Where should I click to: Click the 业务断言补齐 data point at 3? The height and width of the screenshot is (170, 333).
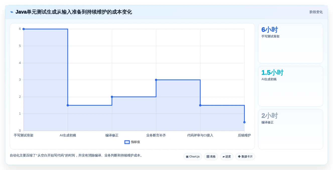156,80
